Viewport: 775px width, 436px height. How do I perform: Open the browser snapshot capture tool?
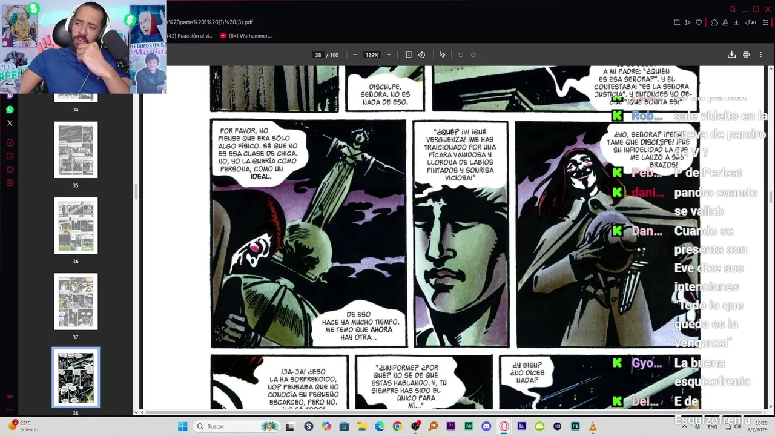click(677, 22)
